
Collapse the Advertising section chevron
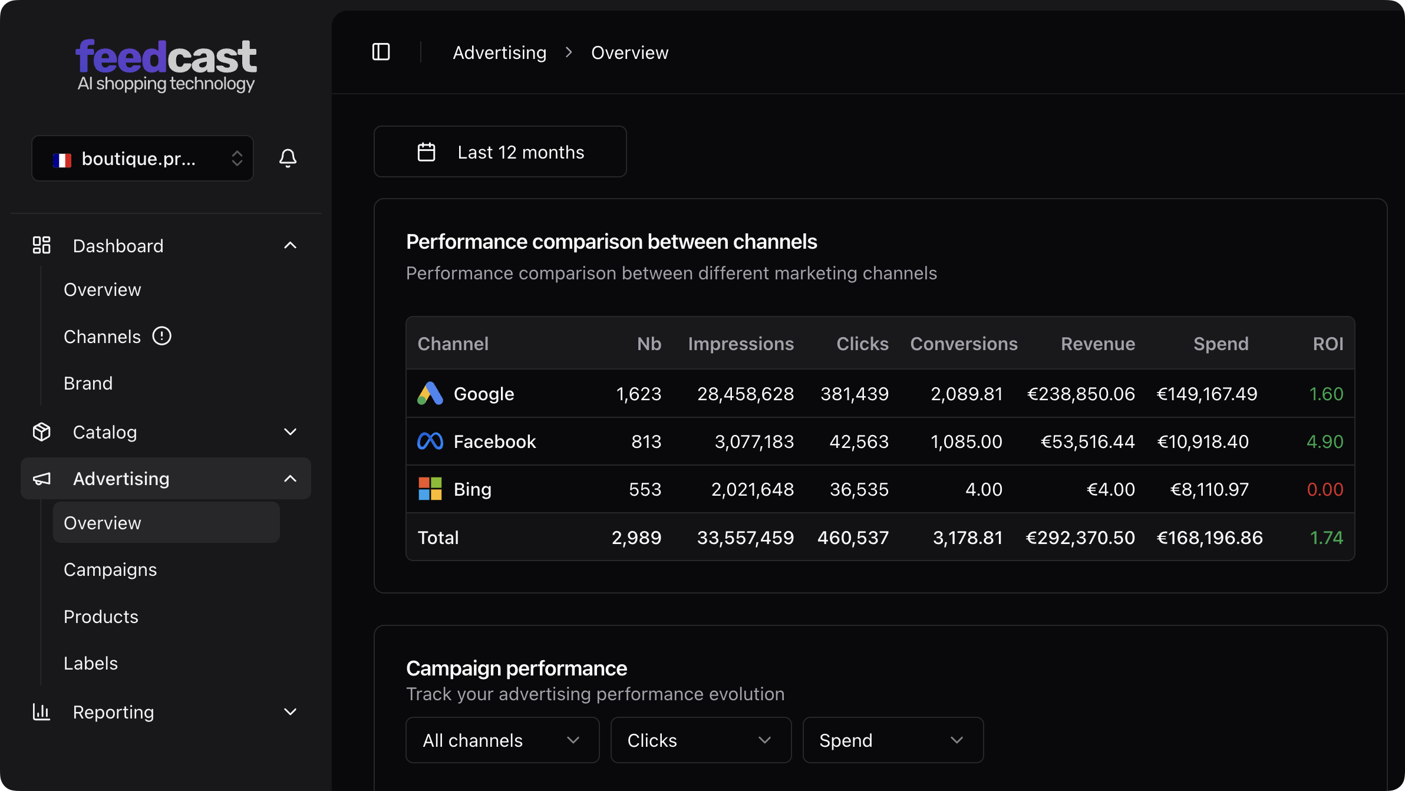[290, 478]
